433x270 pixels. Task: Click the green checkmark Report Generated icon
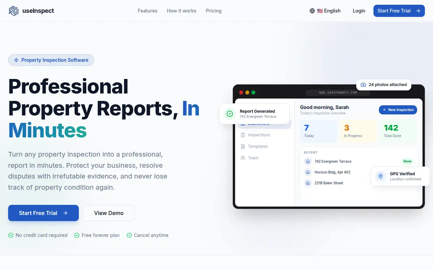pyautogui.click(x=230, y=114)
